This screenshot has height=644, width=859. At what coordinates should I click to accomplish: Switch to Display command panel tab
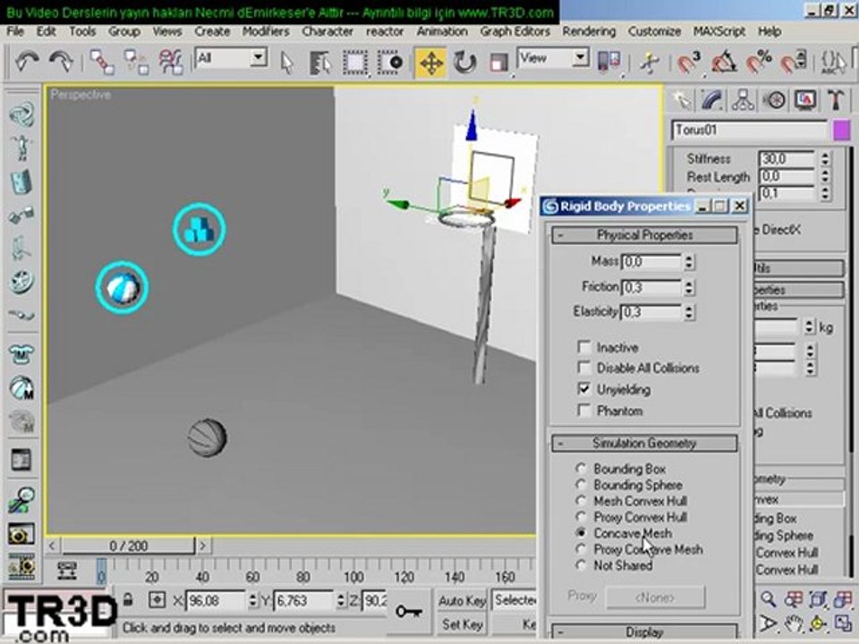pyautogui.click(x=805, y=101)
